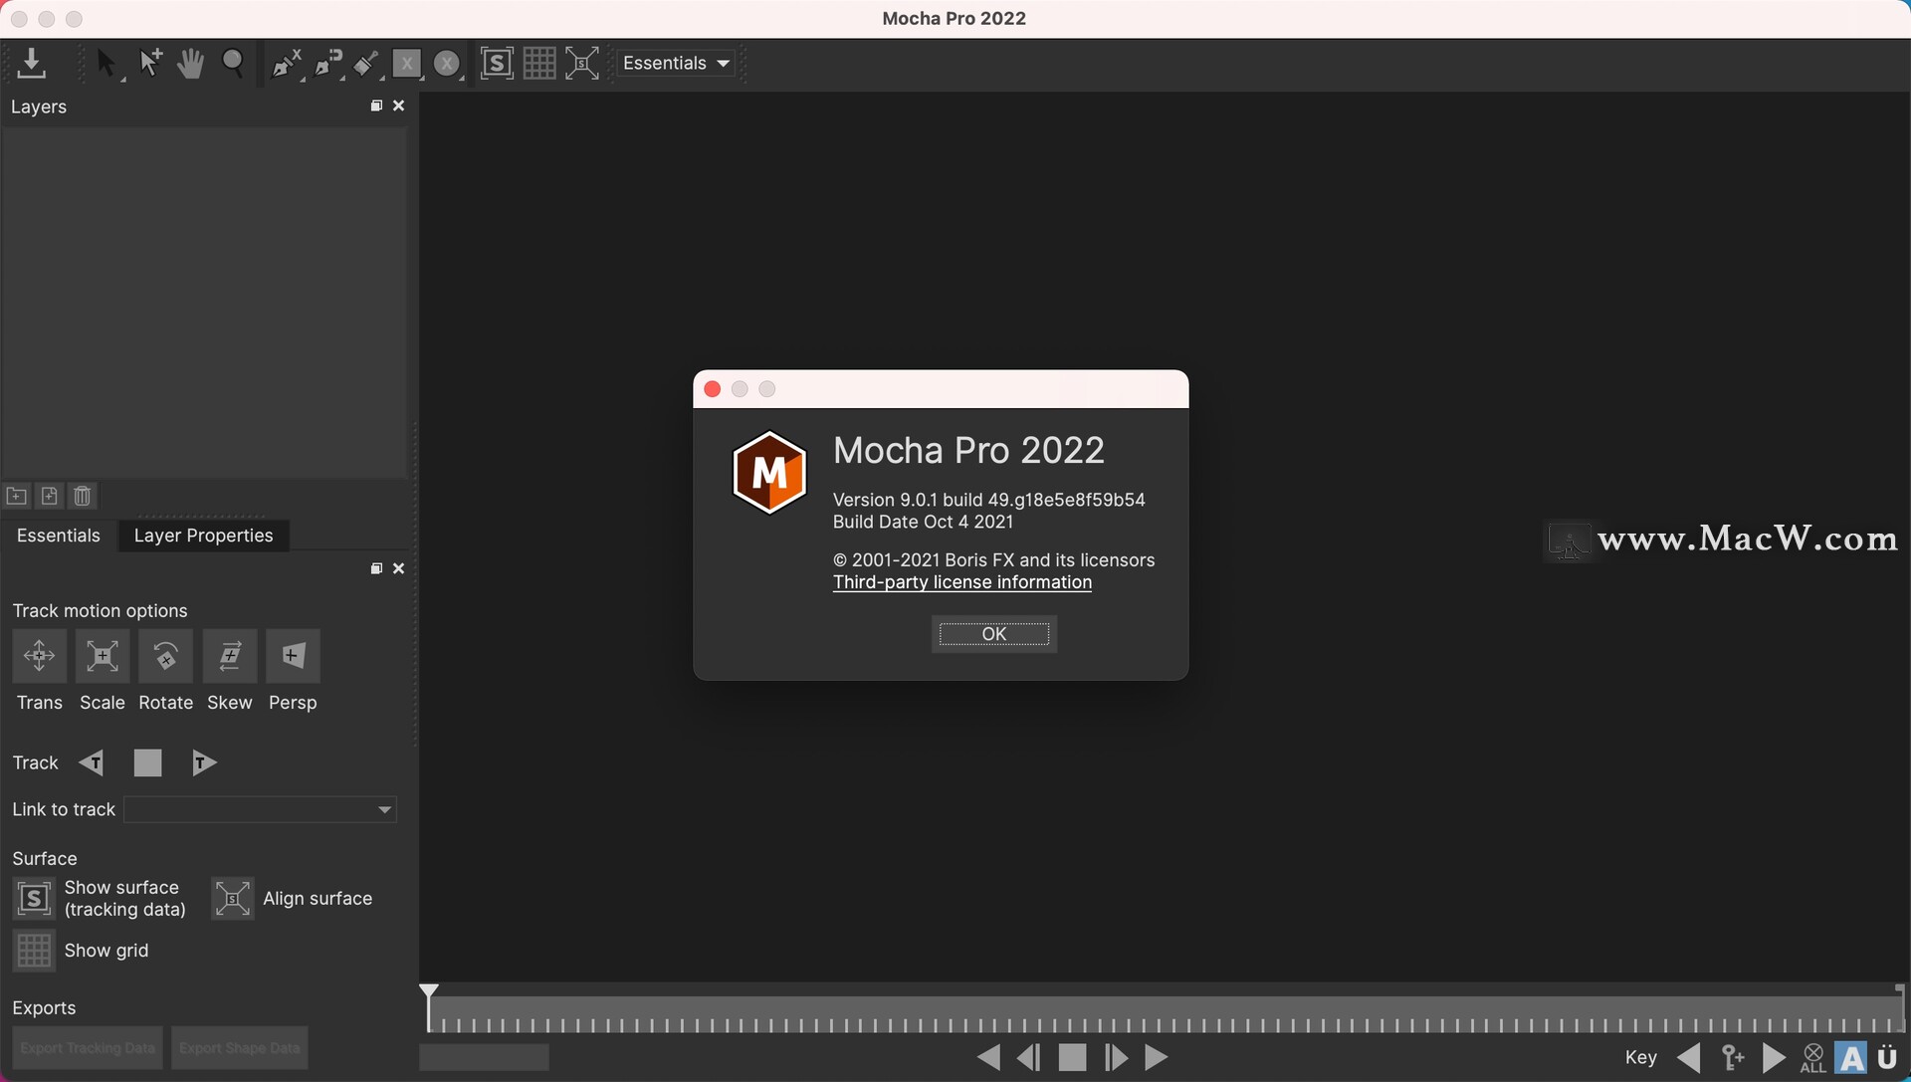
Task: Click the trash icon to delete layer
Action: tap(83, 496)
